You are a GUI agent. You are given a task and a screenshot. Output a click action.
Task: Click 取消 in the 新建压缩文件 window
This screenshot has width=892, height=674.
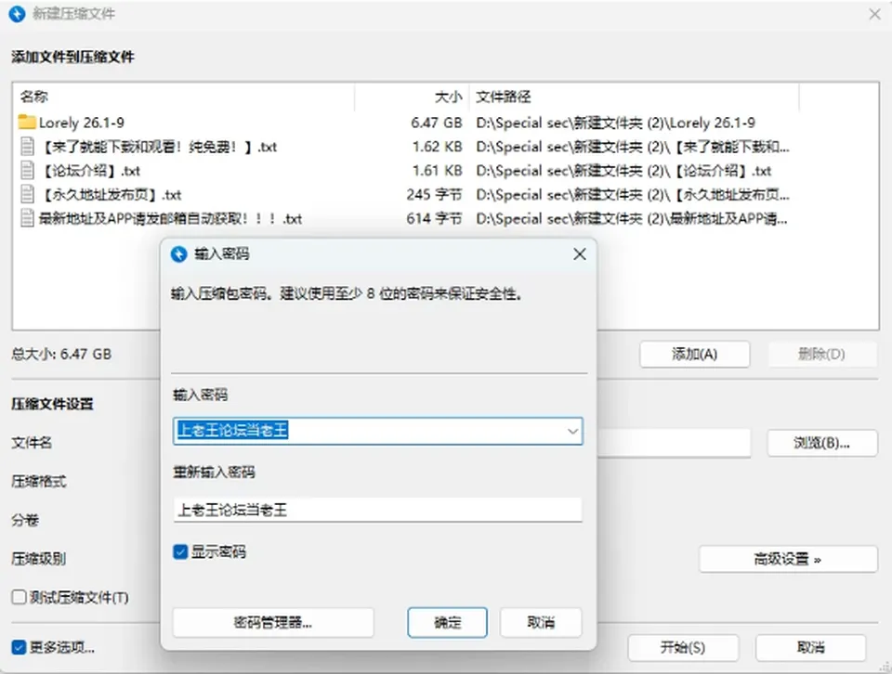coord(810,647)
